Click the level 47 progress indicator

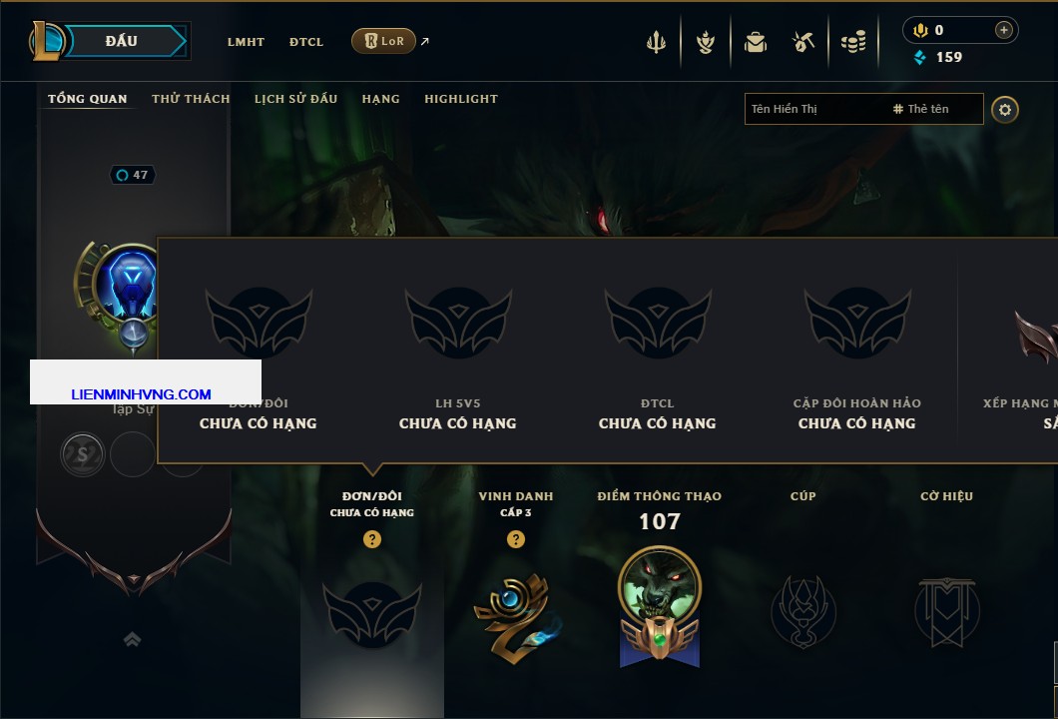coord(133,175)
